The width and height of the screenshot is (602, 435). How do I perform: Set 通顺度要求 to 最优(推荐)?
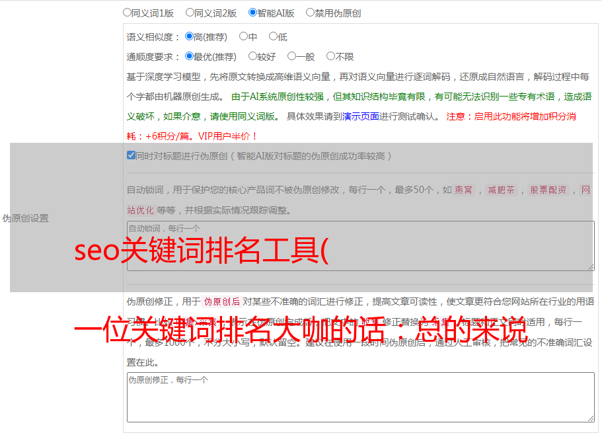click(x=189, y=56)
